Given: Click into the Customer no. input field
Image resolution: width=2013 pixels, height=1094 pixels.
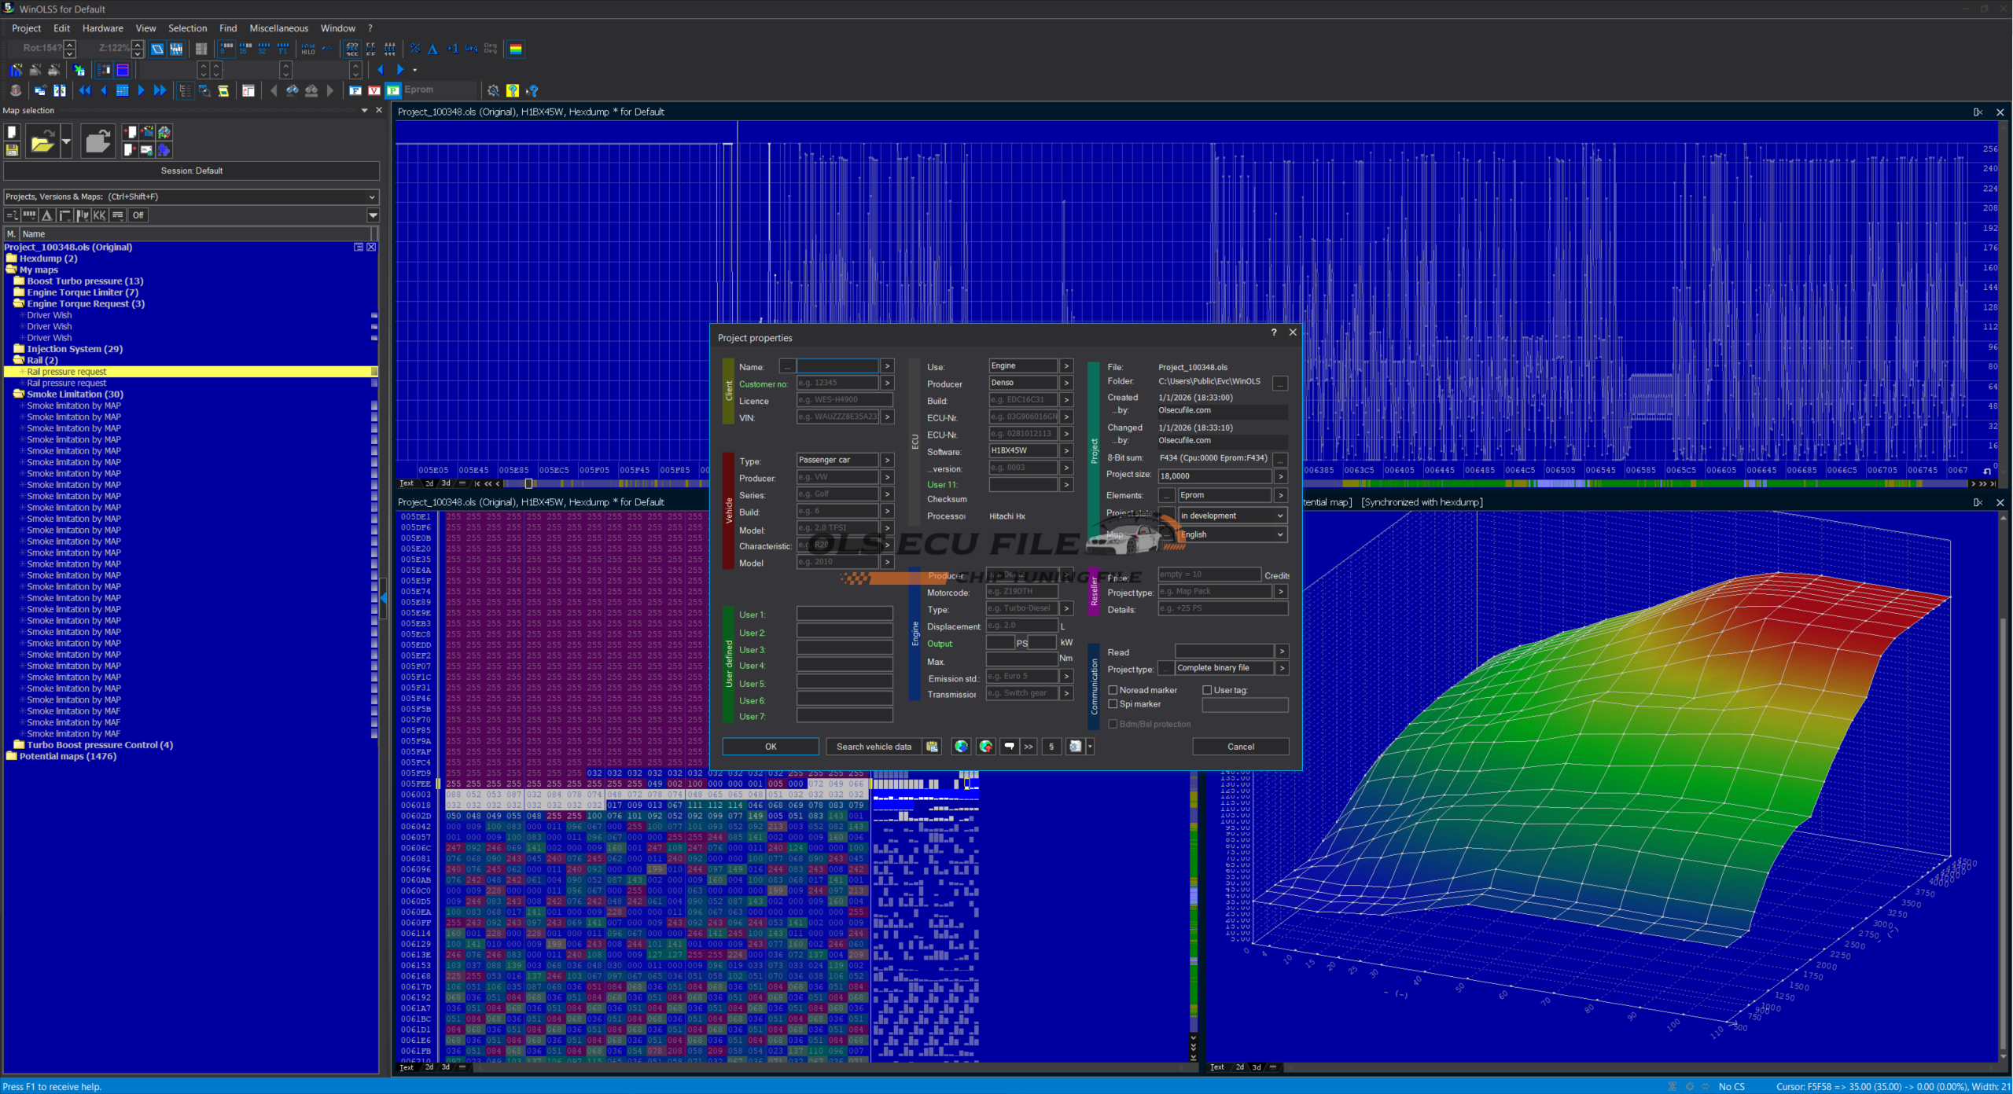Looking at the screenshot, I should [x=837, y=383].
